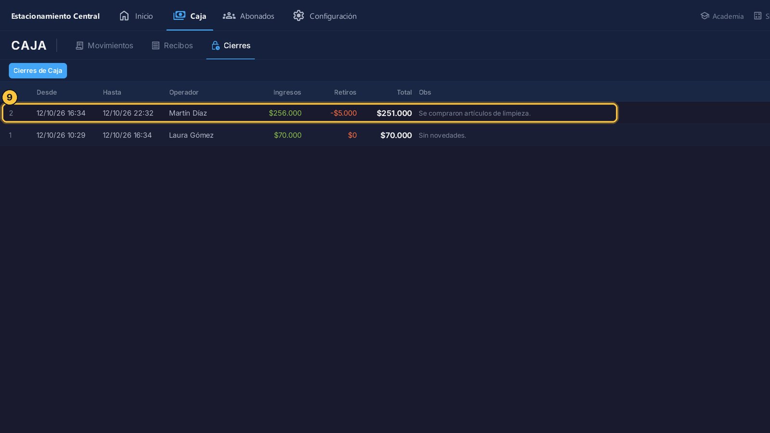This screenshot has width=770, height=433.
Task: Click the Movimientos receipt icon
Action: coord(79,46)
